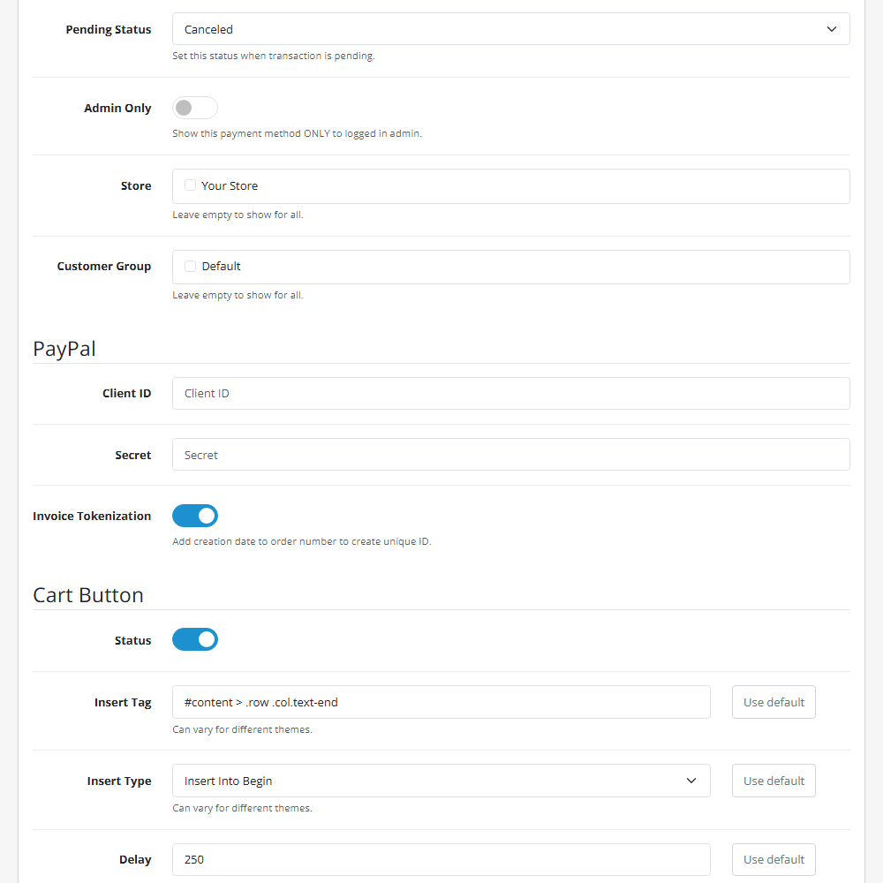
Task: Open the Pending Status dropdown
Action: click(x=510, y=28)
